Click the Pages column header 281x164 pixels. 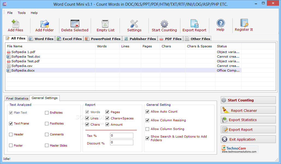point(150,46)
